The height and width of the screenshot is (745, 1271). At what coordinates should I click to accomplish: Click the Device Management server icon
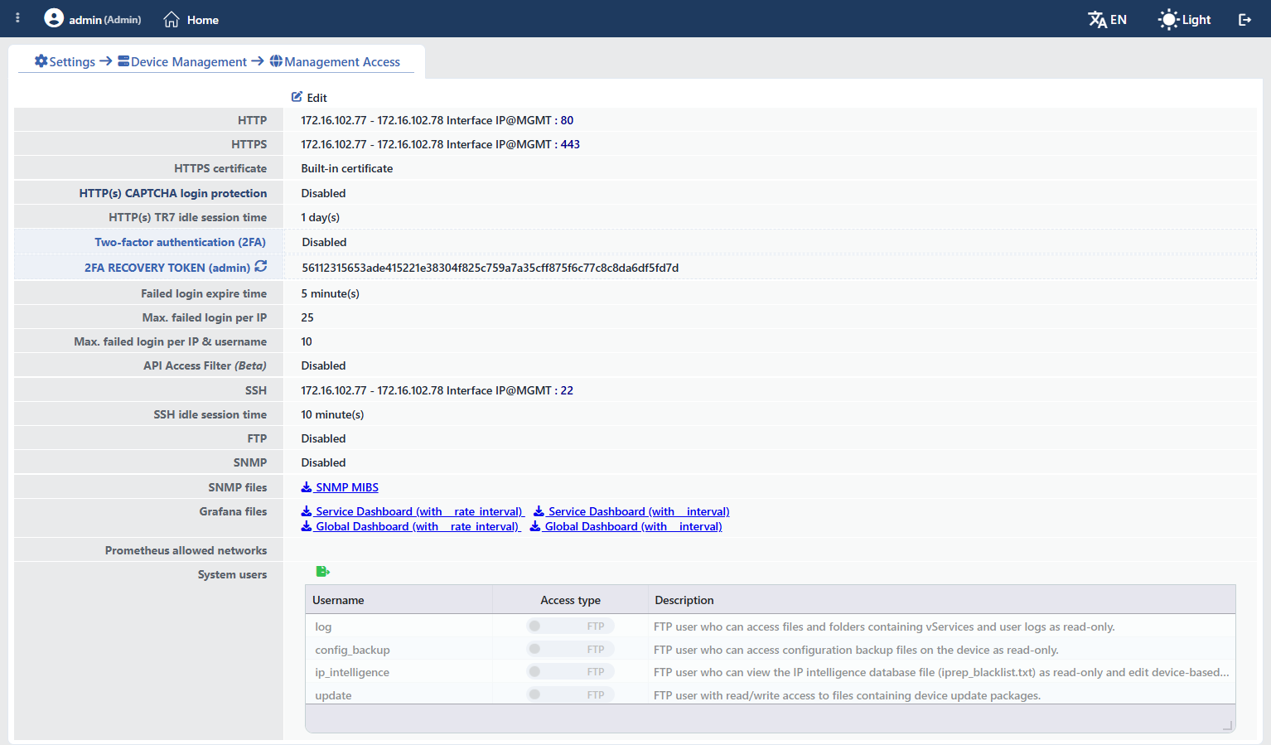[123, 61]
